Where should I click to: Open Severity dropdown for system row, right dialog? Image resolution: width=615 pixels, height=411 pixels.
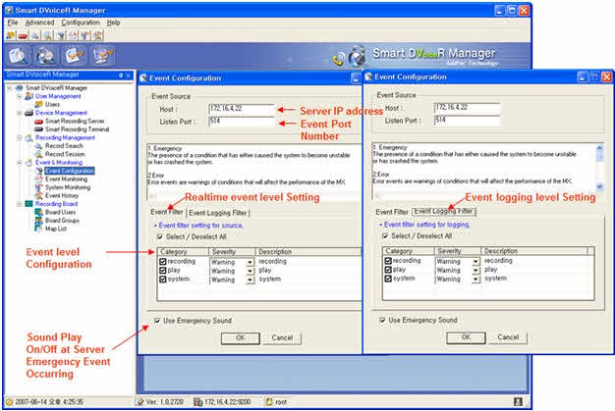[x=475, y=279]
